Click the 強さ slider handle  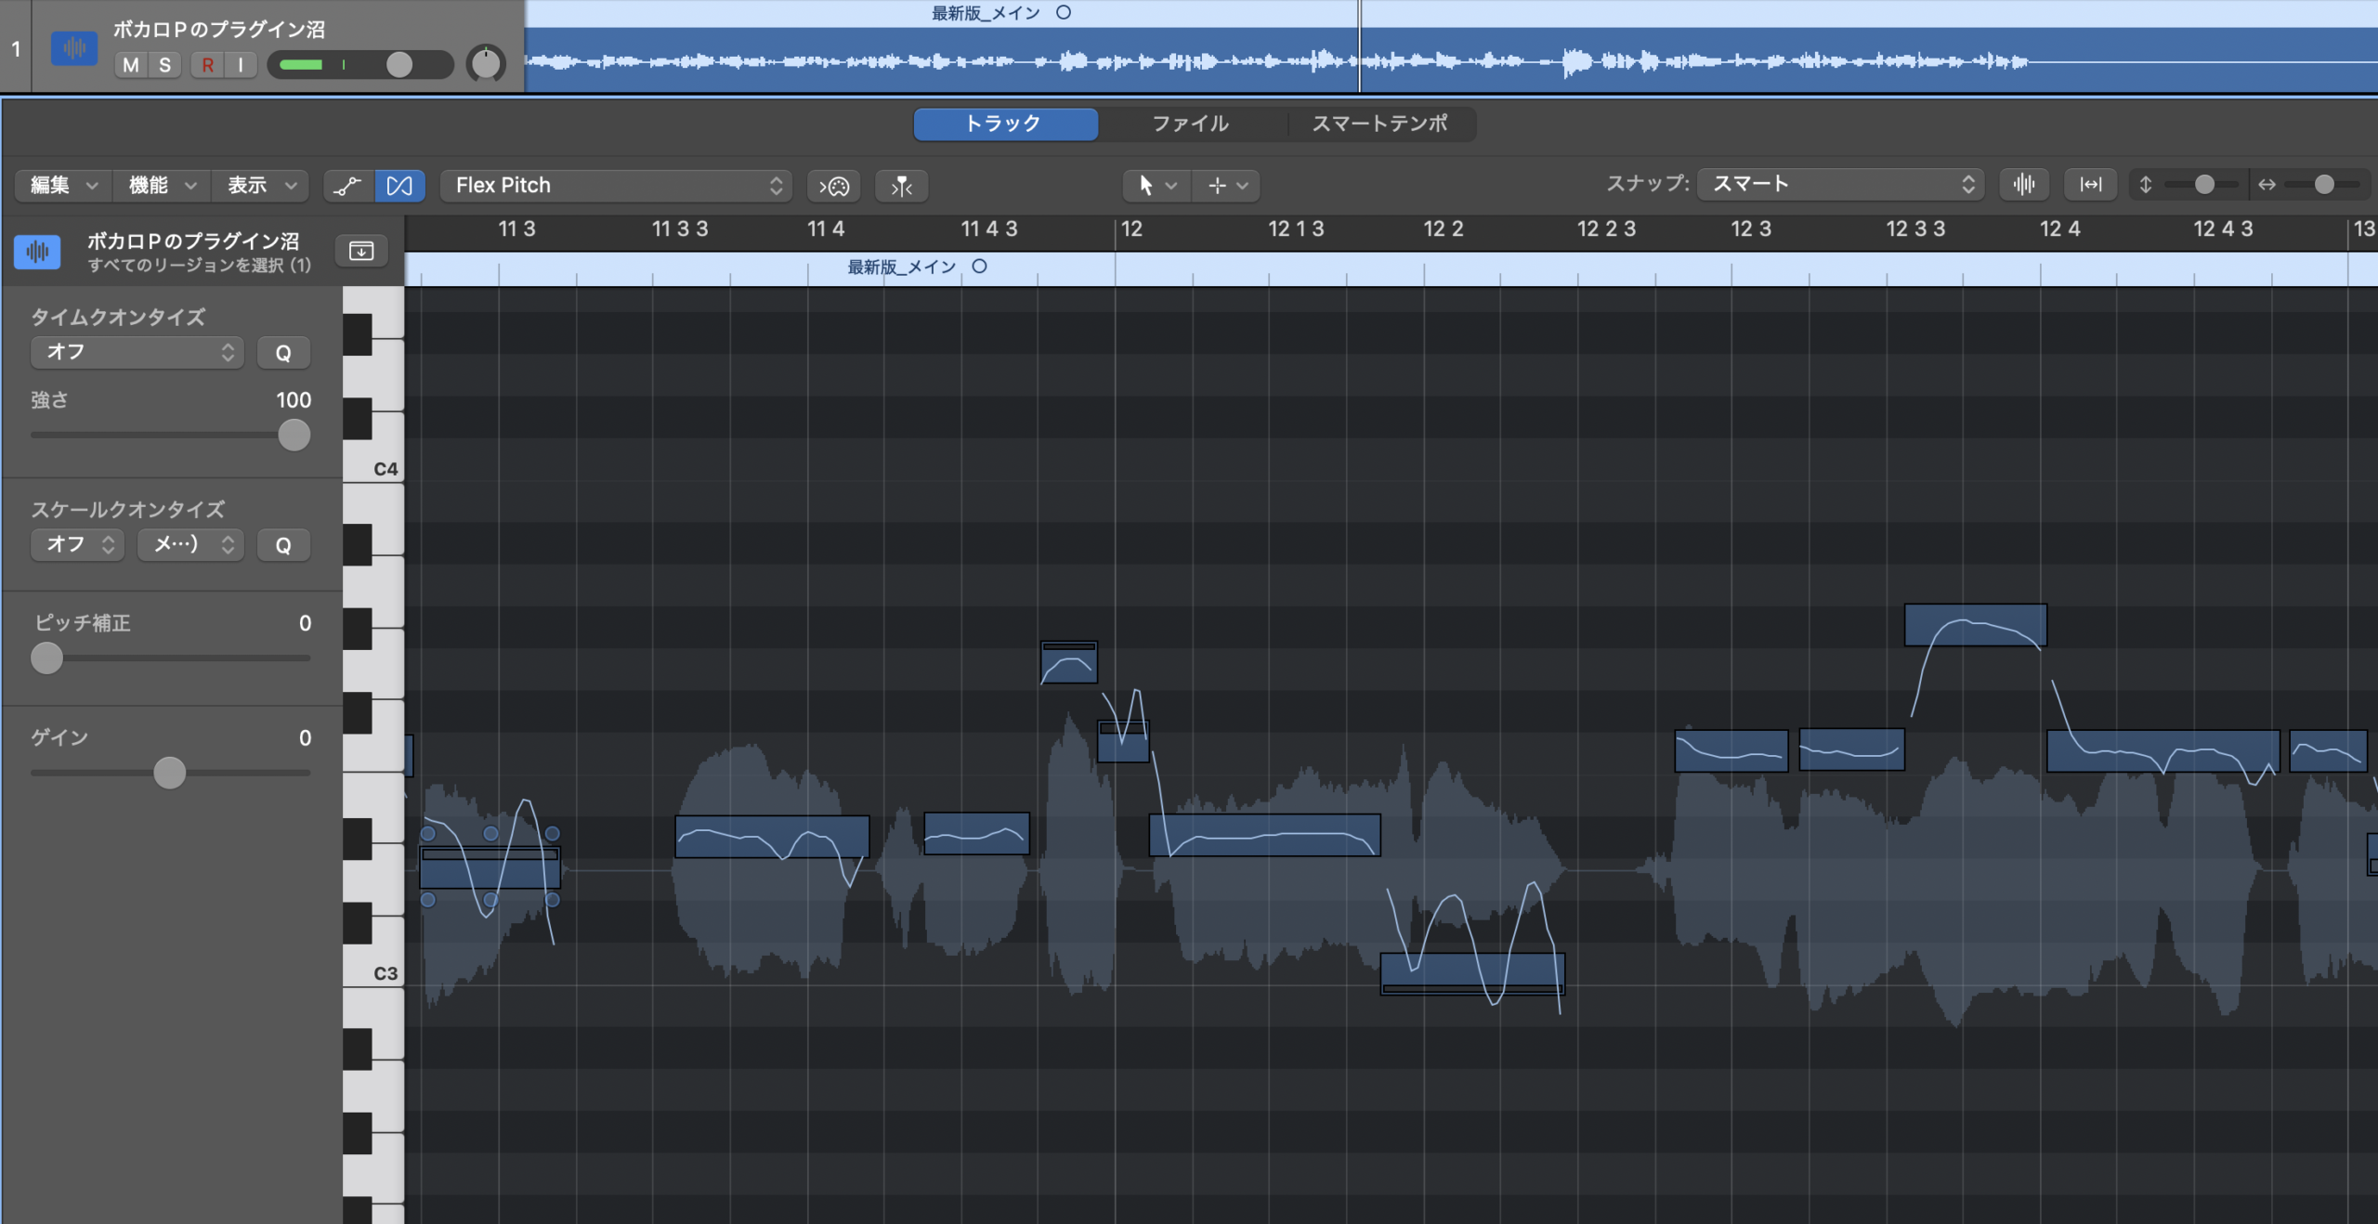tap(294, 435)
